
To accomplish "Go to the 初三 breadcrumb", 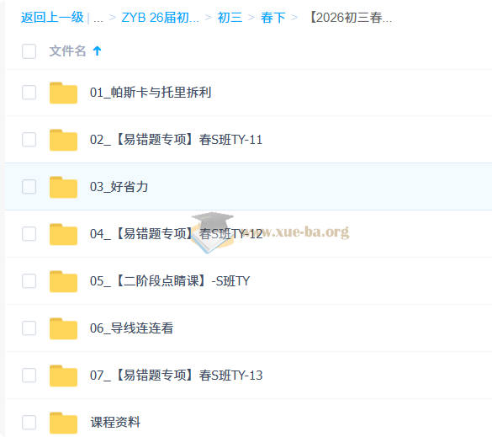I will [230, 18].
